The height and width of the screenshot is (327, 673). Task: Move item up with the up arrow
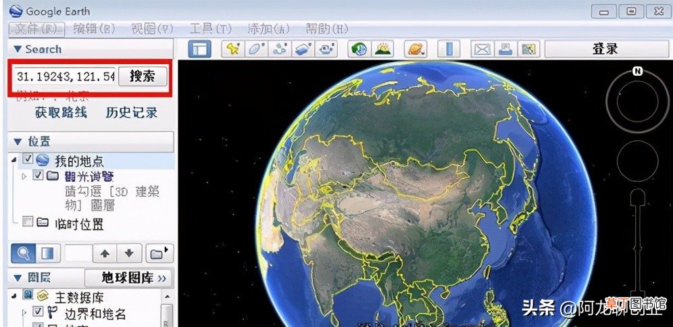click(x=105, y=253)
